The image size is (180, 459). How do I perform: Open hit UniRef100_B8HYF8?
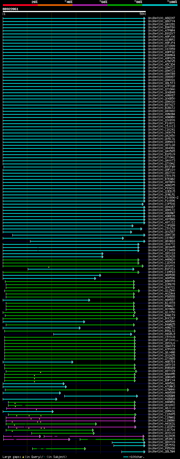(x=161, y=281)
